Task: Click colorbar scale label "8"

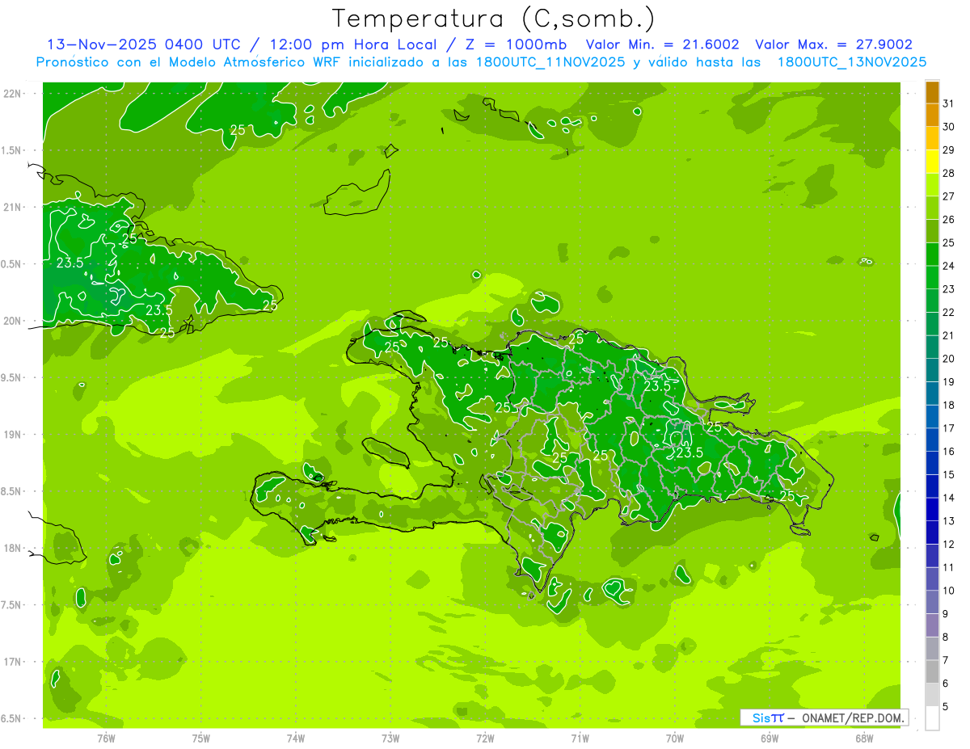Action: point(946,637)
